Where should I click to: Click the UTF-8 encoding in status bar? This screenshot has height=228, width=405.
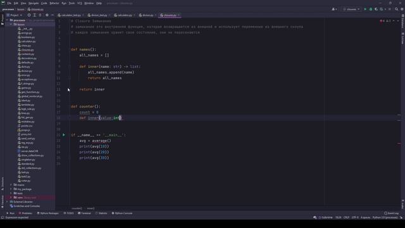(x=355, y=218)
